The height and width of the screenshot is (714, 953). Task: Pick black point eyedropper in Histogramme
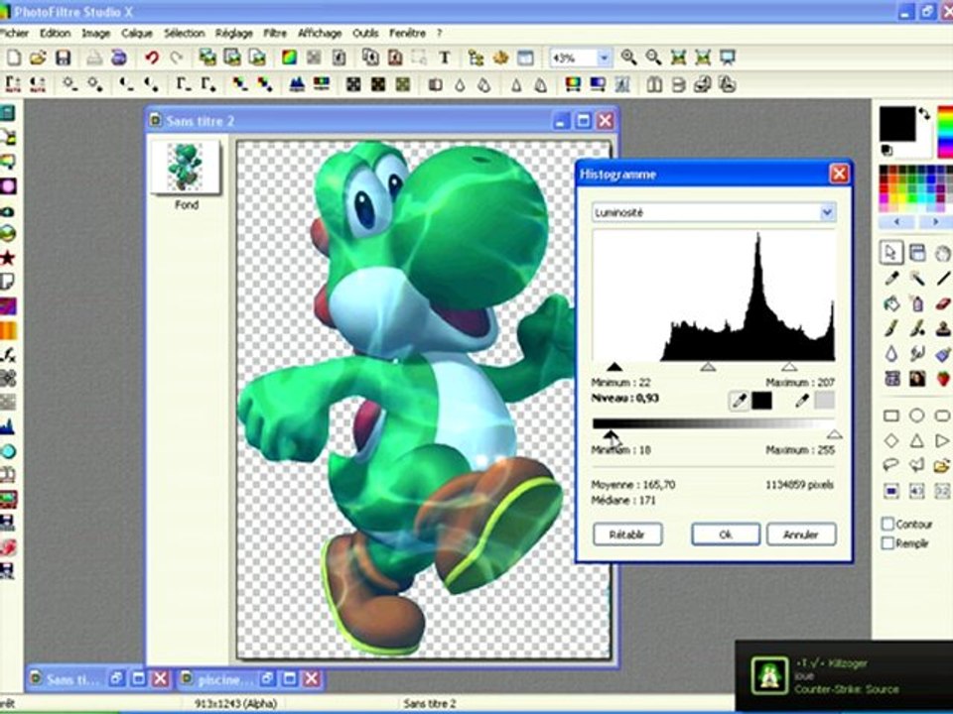[x=739, y=401]
